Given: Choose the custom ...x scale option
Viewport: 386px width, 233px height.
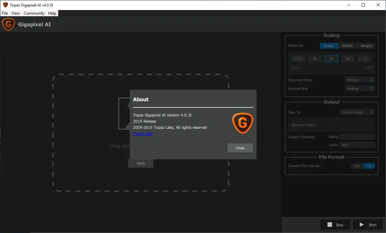Looking at the screenshot, I should (x=364, y=58).
